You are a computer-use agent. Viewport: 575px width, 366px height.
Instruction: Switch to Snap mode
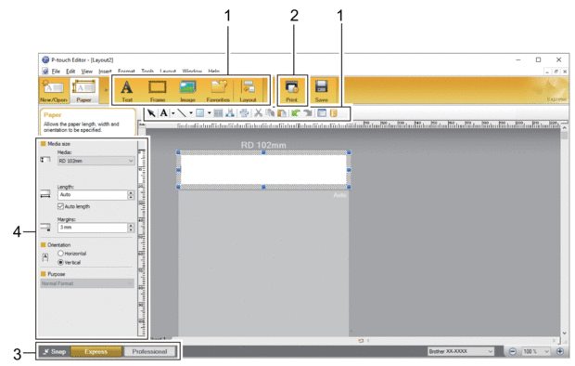point(55,352)
